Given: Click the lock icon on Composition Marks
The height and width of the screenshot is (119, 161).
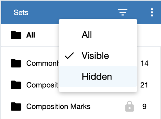Looking at the screenshot, I should point(130,106).
